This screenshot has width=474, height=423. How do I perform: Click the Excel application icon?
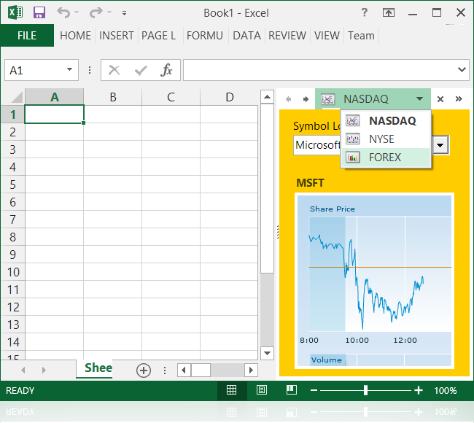tap(15, 12)
